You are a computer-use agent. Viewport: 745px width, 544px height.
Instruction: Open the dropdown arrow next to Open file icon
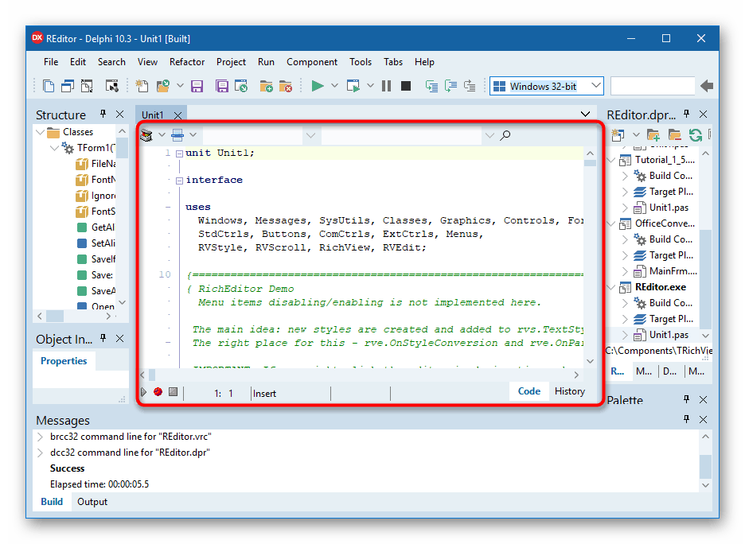coord(180,86)
